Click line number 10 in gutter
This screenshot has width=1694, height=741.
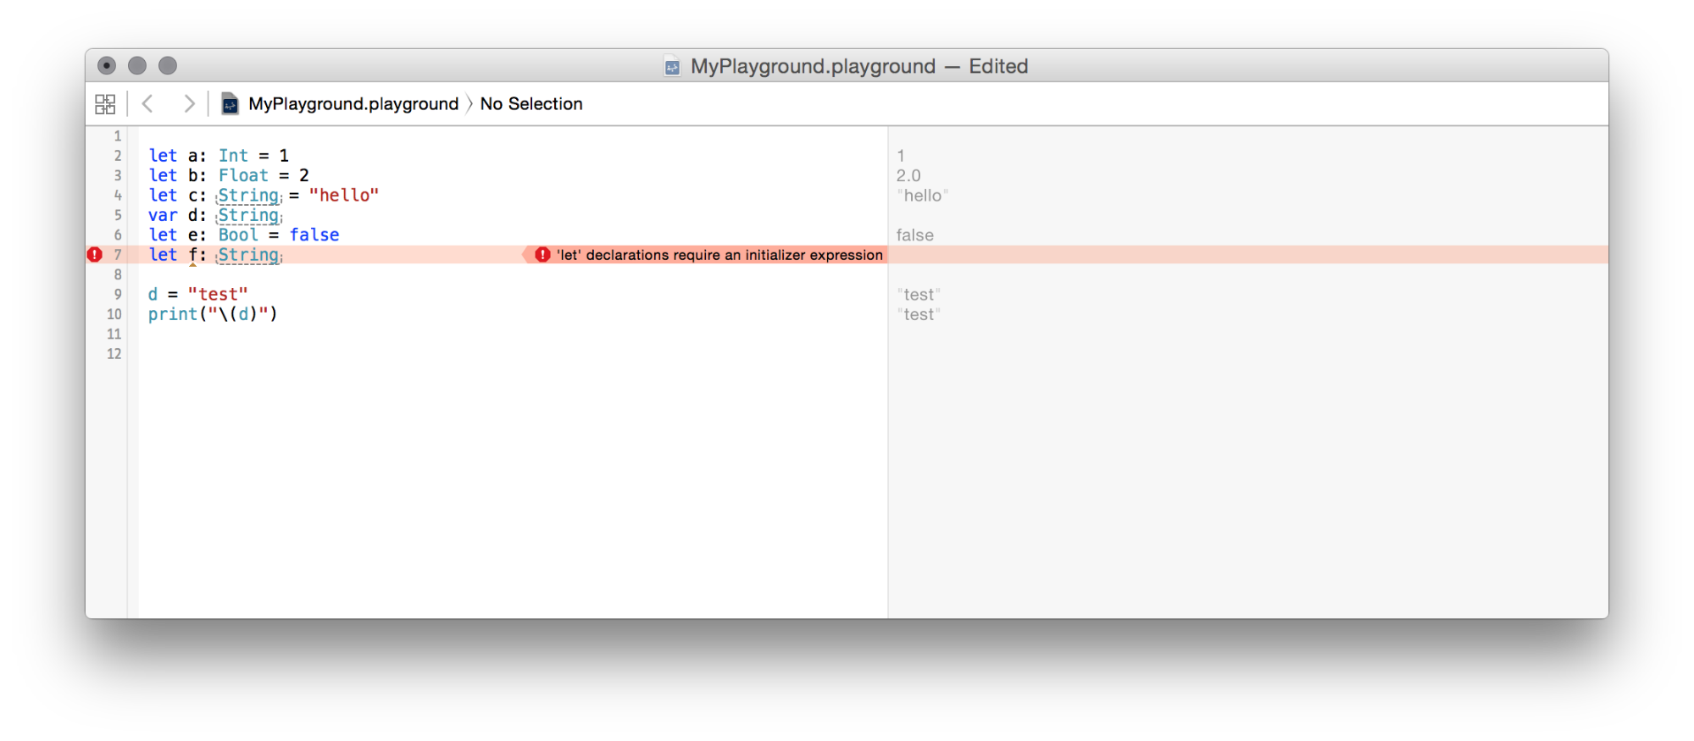click(x=114, y=314)
